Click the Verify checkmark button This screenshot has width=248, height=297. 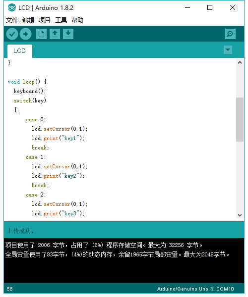tap(12, 34)
